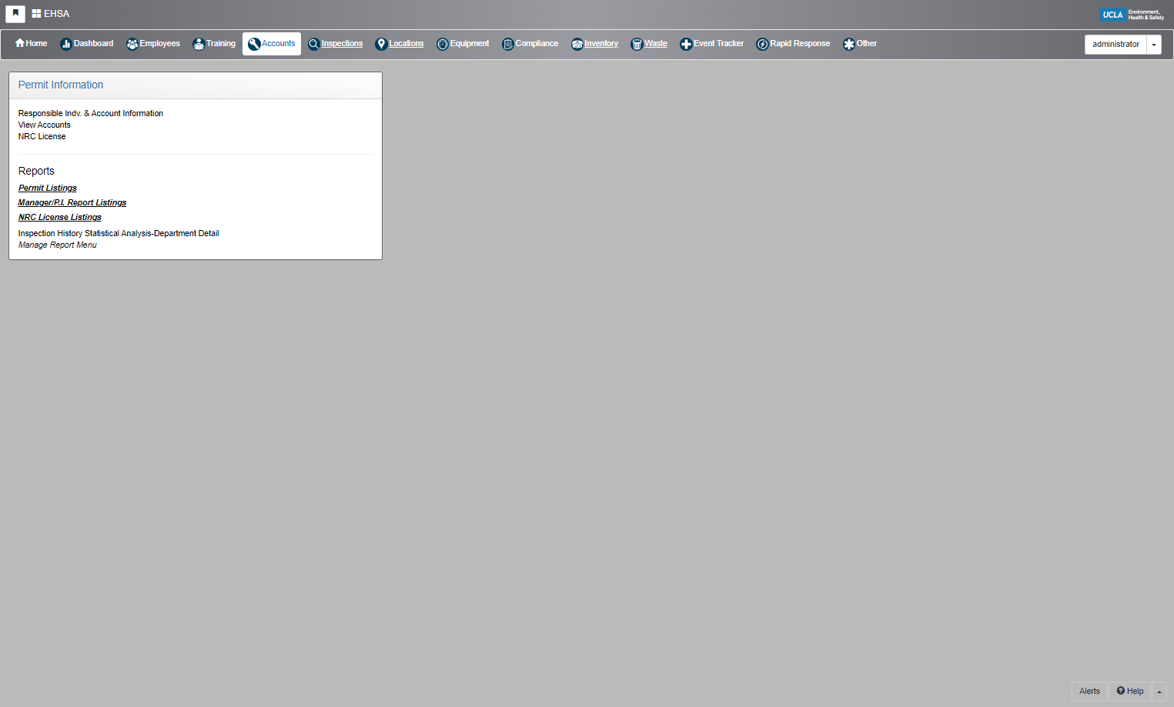Open the Employees menu label

point(160,43)
